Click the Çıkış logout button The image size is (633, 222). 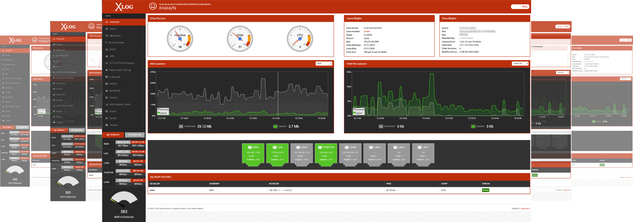pos(520,7)
